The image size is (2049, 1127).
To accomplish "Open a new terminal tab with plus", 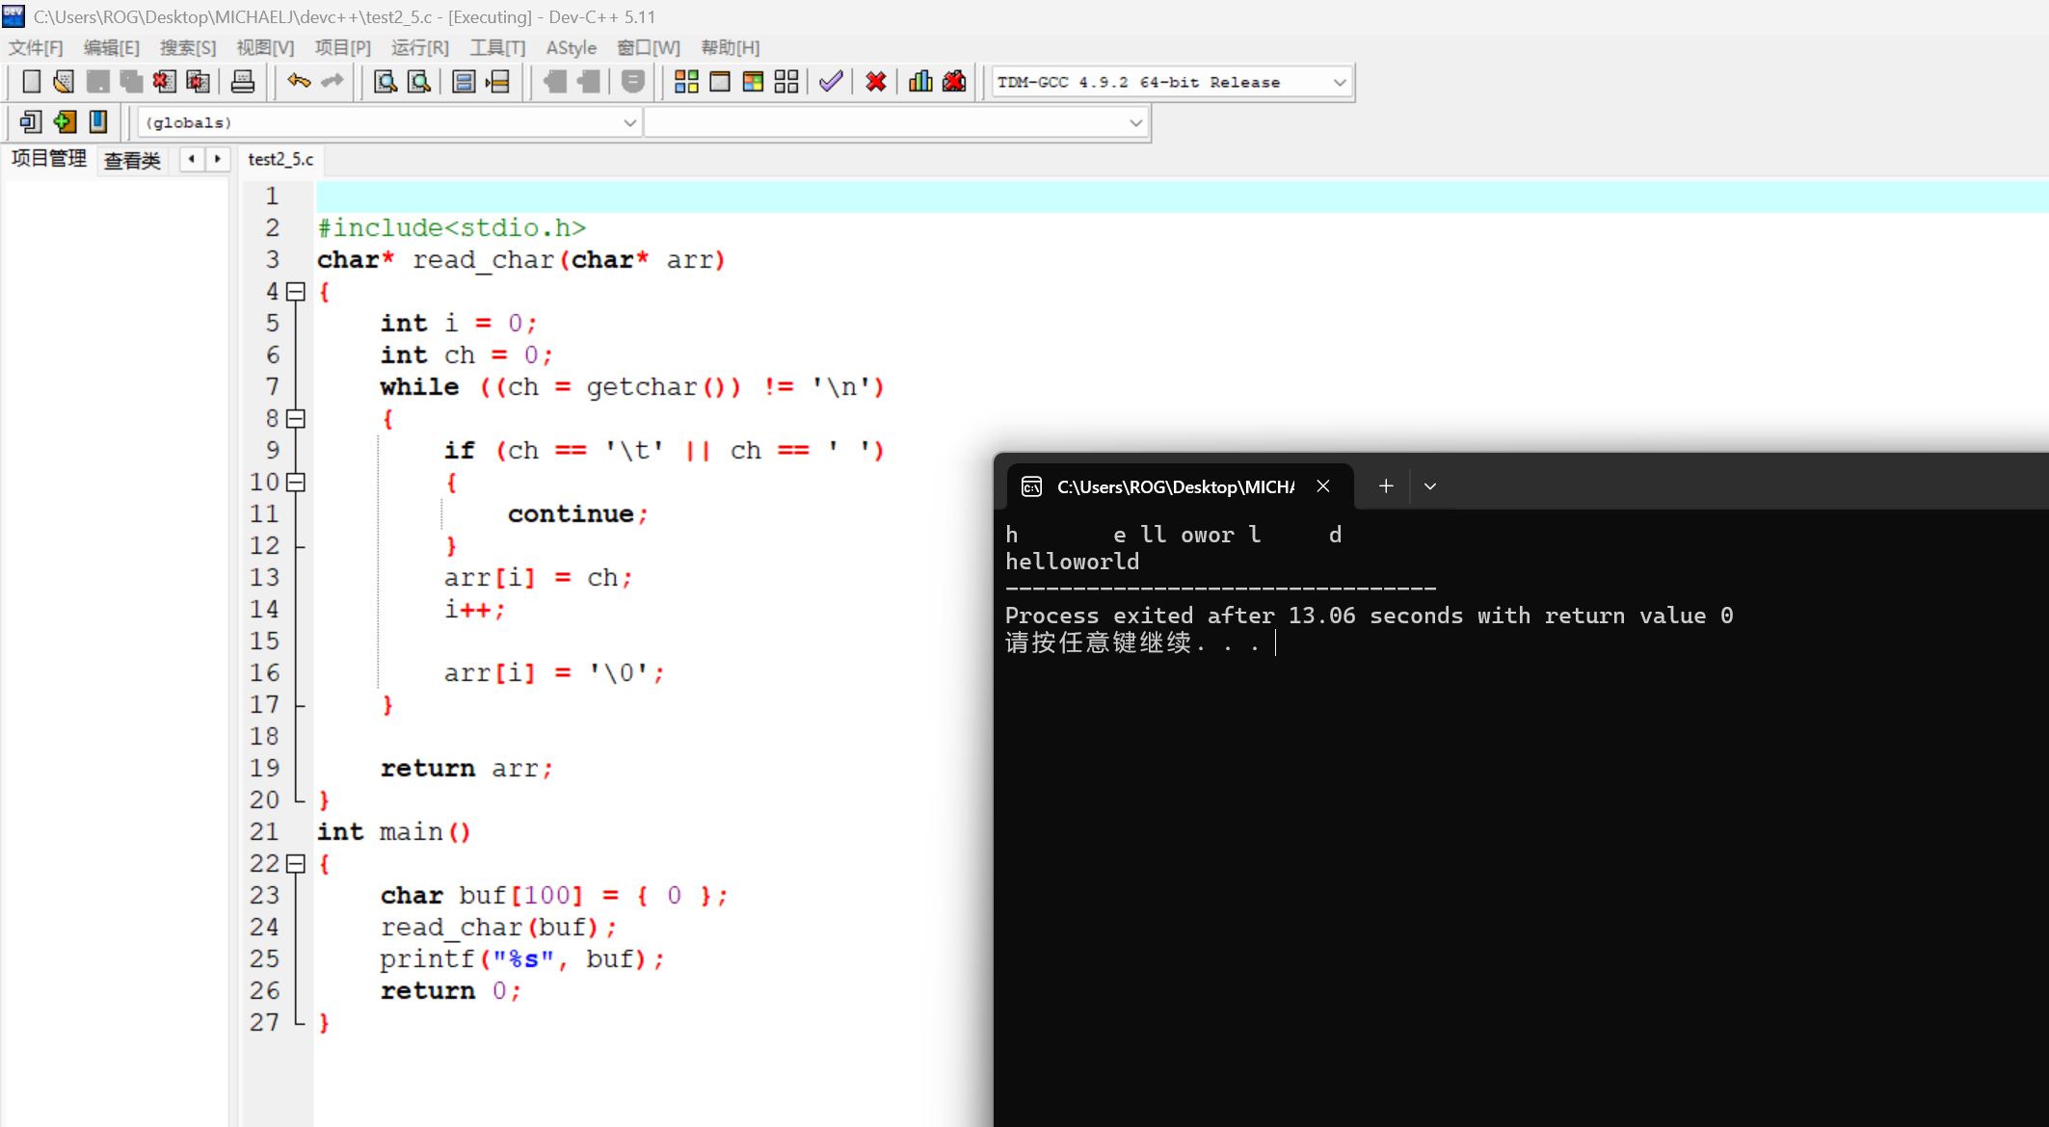I will click(1386, 486).
